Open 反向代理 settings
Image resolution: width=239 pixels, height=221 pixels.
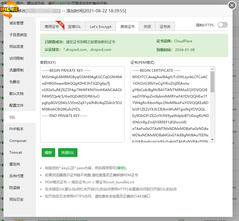coord(16,176)
